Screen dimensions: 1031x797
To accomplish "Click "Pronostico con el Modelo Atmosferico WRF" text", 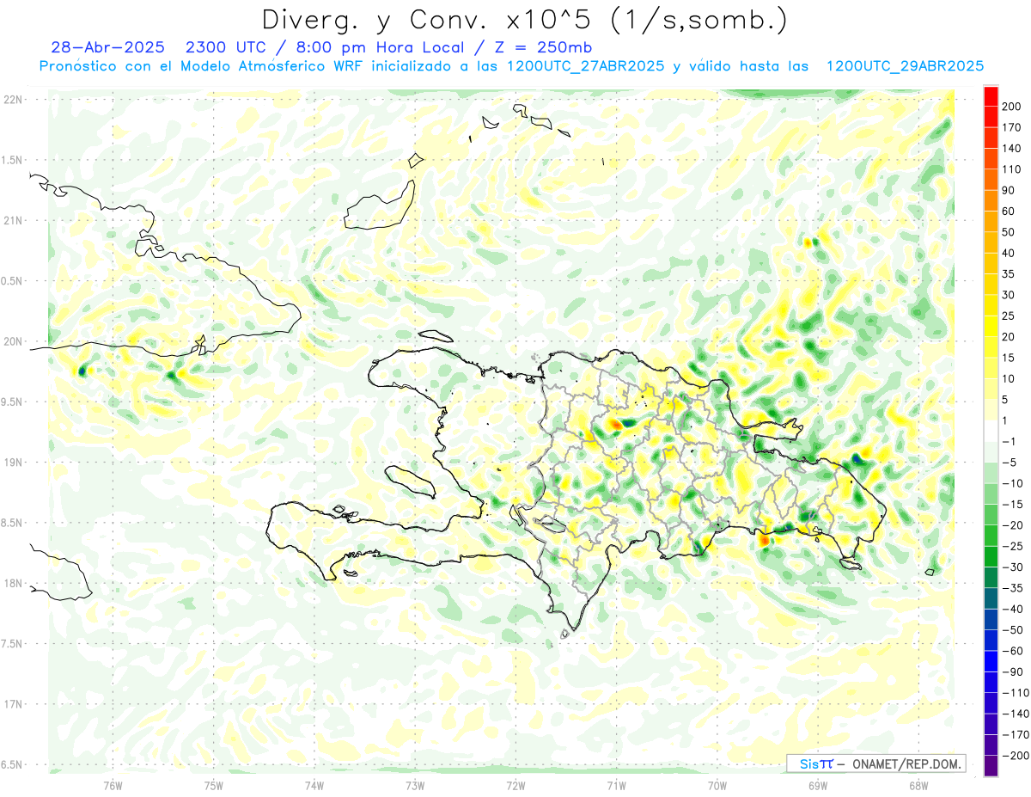I will (x=202, y=66).
